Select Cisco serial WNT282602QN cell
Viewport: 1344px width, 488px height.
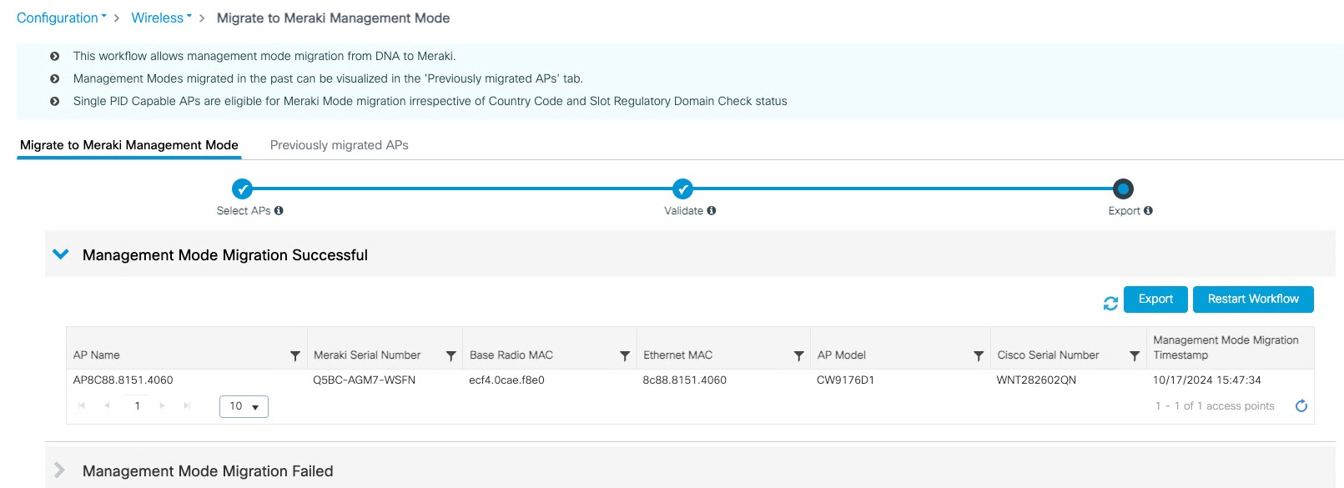click(x=1036, y=380)
